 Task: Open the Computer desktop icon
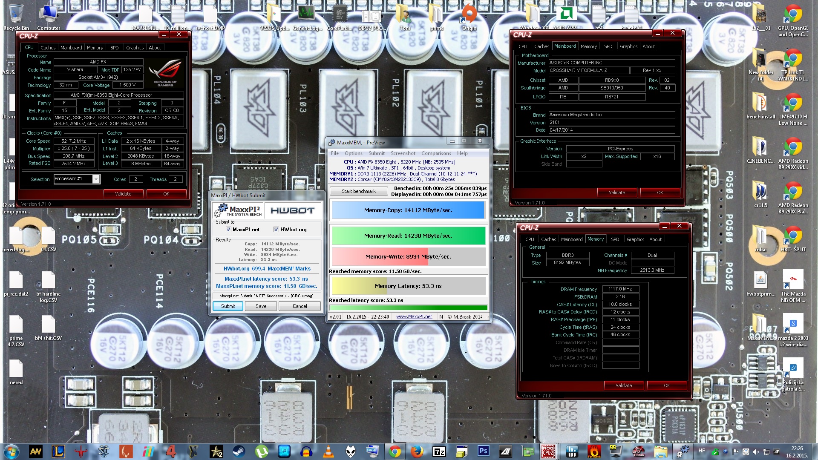(49, 17)
